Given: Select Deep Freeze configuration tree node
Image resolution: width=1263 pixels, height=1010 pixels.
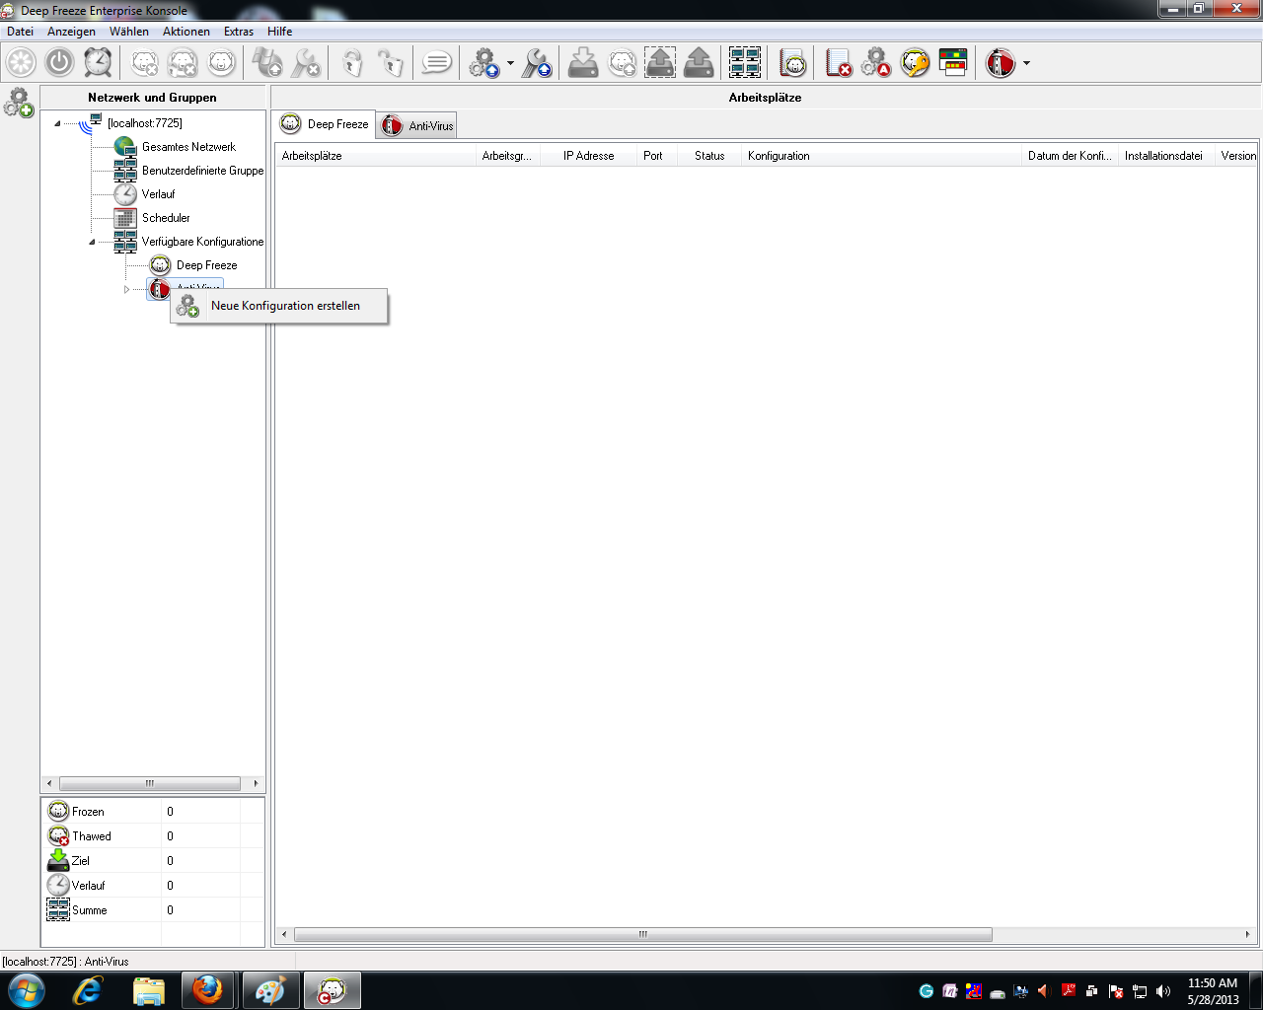Looking at the screenshot, I should 206,265.
